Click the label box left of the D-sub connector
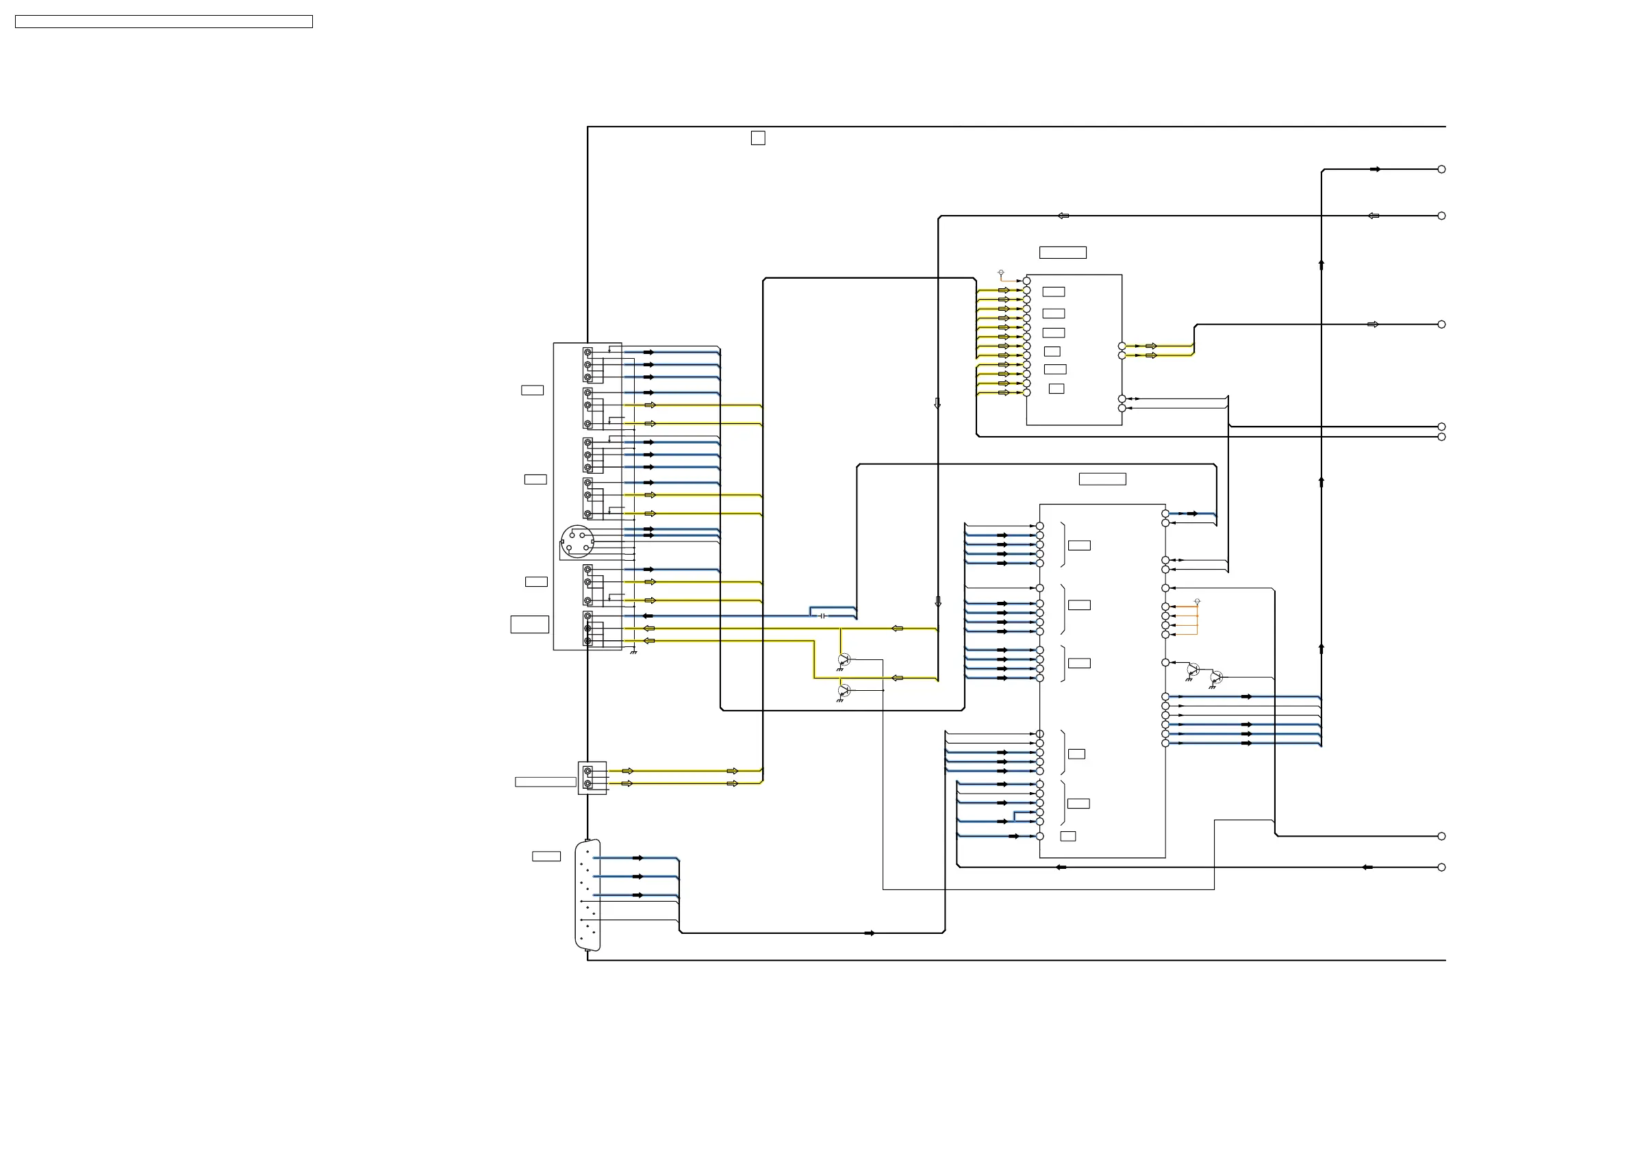Viewport: 1631px width, 1153px height. pos(546,856)
